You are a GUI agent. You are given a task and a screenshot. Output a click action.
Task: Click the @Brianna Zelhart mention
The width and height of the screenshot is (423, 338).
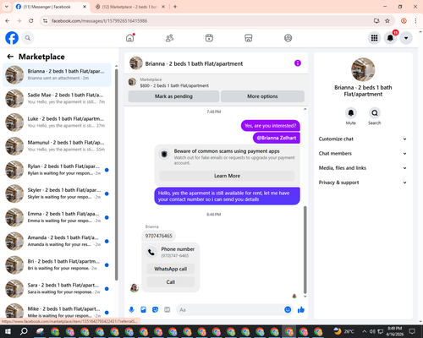click(277, 138)
